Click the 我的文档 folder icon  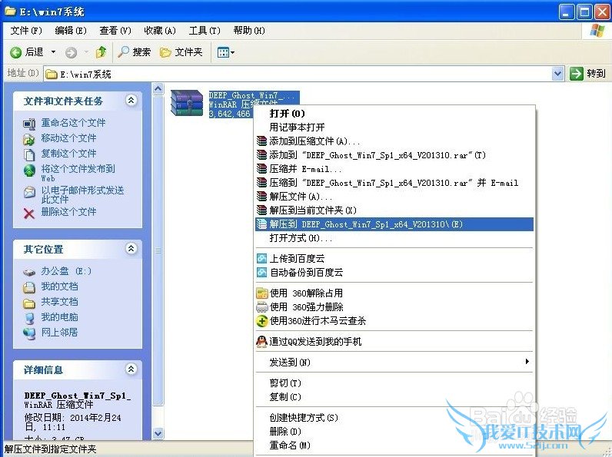pyautogui.click(x=29, y=287)
